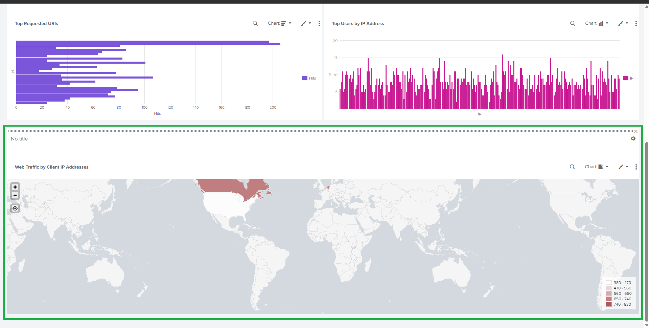Image resolution: width=649 pixels, height=328 pixels.
Task: Click the Hits legend swatch
Action: [305, 78]
